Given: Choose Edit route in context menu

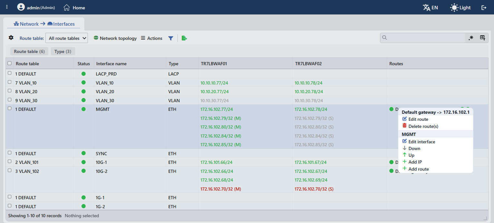Looking at the screenshot, I should coord(435,119).
